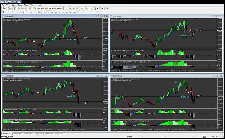Select the '+5 and +19' label on GBPUSD chart
Viewport: 225px width, 139px height.
186,35
